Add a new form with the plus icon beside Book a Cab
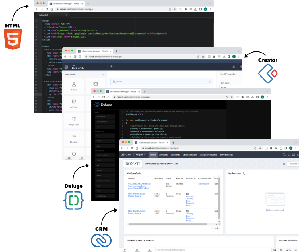The image size is (299, 252). (x=111, y=66)
